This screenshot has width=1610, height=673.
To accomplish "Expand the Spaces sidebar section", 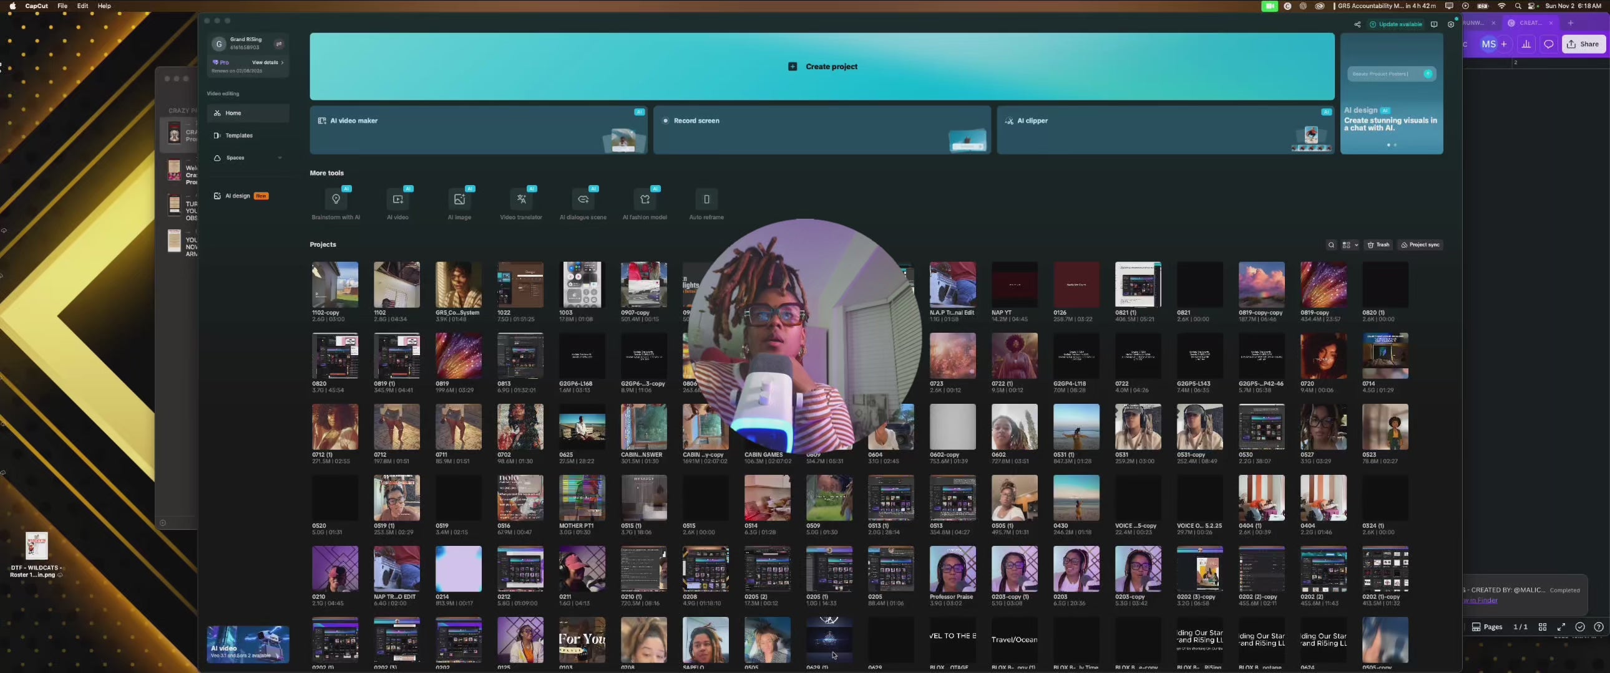I will [280, 158].
